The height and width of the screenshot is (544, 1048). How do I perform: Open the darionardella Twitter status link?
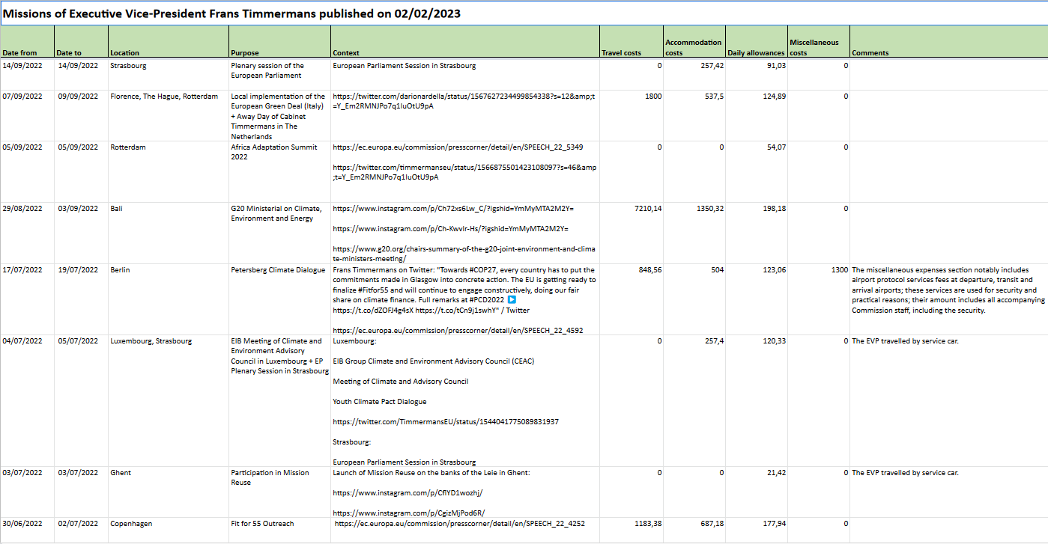tap(463, 97)
